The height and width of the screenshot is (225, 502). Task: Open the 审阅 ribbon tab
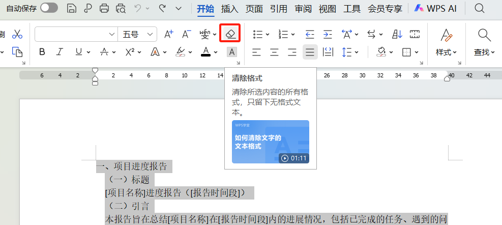point(303,9)
